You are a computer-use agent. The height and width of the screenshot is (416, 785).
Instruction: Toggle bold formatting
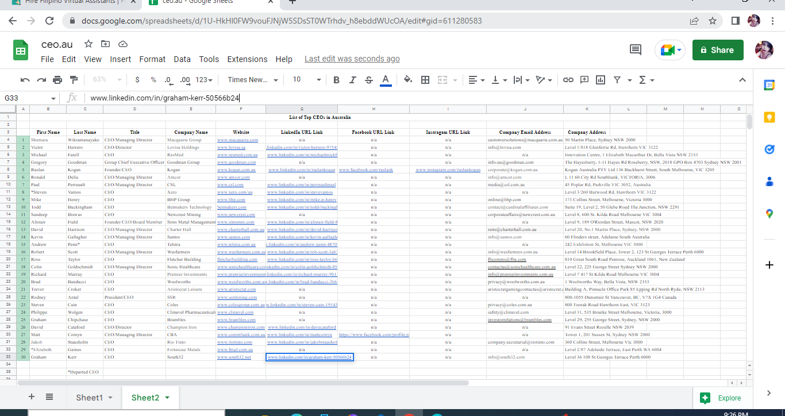click(337, 80)
